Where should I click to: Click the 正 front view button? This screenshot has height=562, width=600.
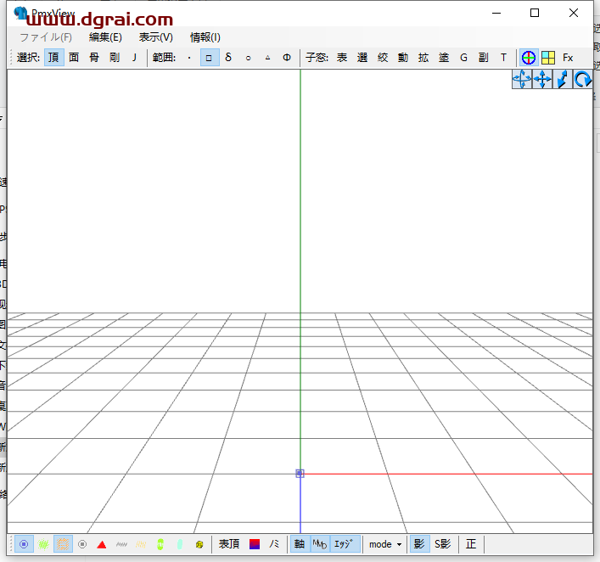pos(471,544)
